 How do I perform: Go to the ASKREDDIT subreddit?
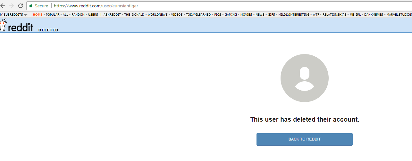[x=112, y=15]
